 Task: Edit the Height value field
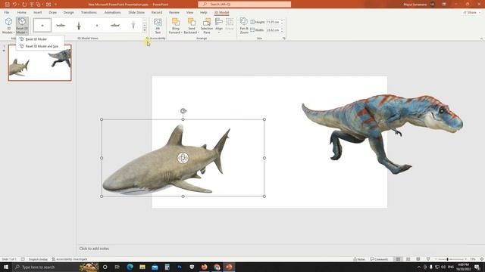pyautogui.click(x=273, y=22)
